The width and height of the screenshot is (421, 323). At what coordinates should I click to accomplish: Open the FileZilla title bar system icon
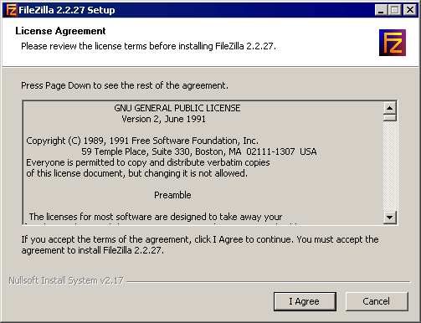point(11,10)
